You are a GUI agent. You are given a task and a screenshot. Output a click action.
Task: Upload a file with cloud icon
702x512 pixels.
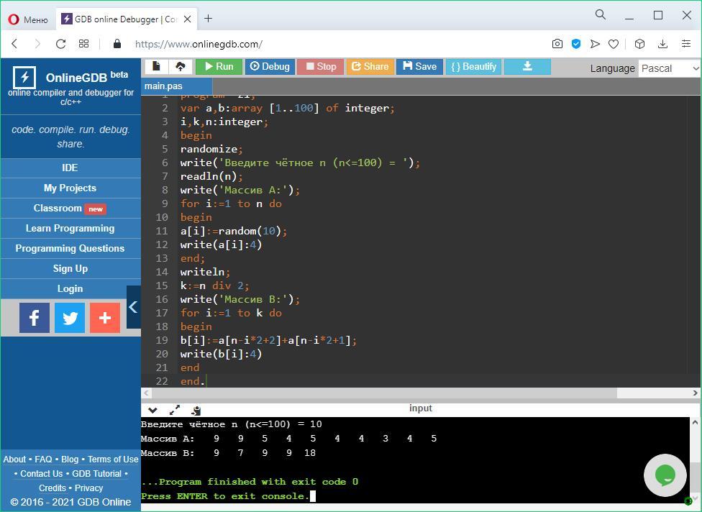pyautogui.click(x=181, y=67)
